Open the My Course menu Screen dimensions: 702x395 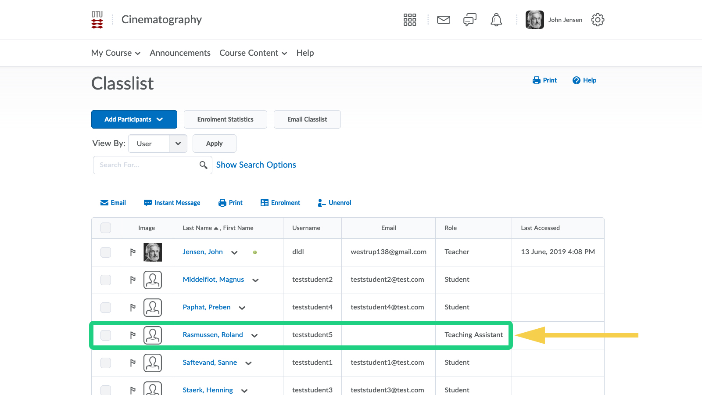115,53
